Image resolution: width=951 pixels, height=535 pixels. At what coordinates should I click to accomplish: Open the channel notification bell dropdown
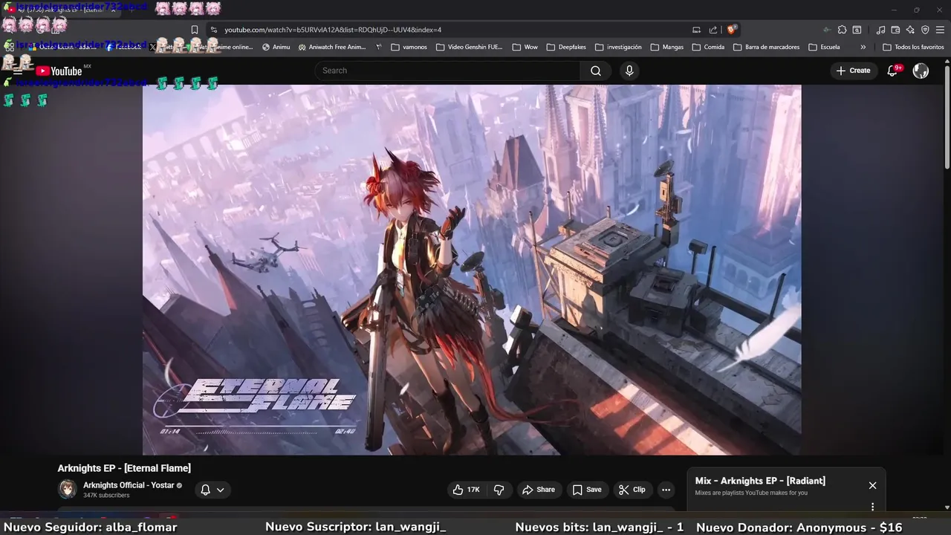pyautogui.click(x=212, y=490)
